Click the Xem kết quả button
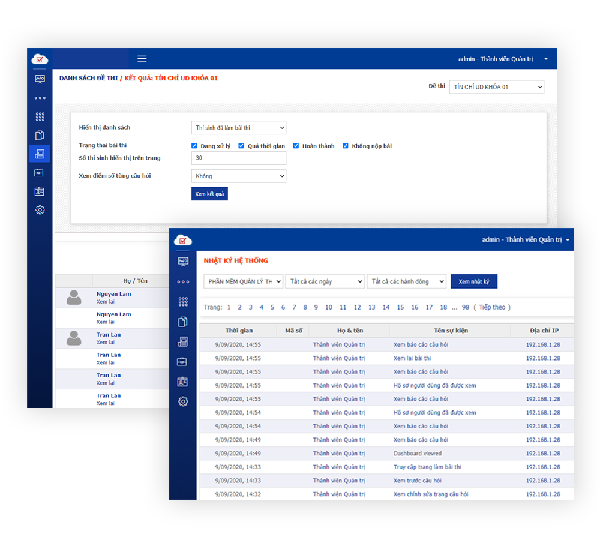The image size is (600, 540). [x=209, y=194]
